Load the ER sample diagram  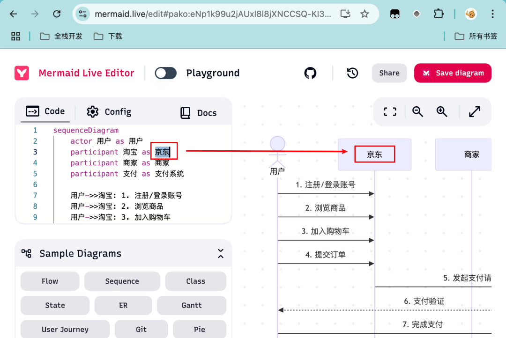pos(123,305)
